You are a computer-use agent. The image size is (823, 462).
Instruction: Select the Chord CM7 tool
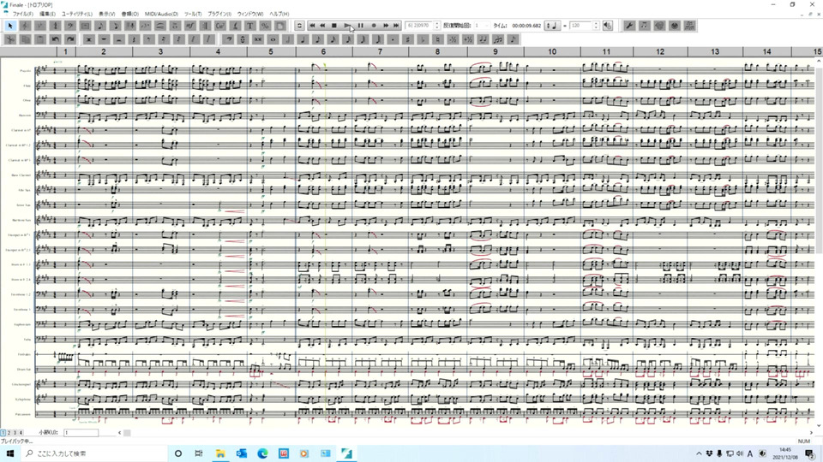coord(220,26)
